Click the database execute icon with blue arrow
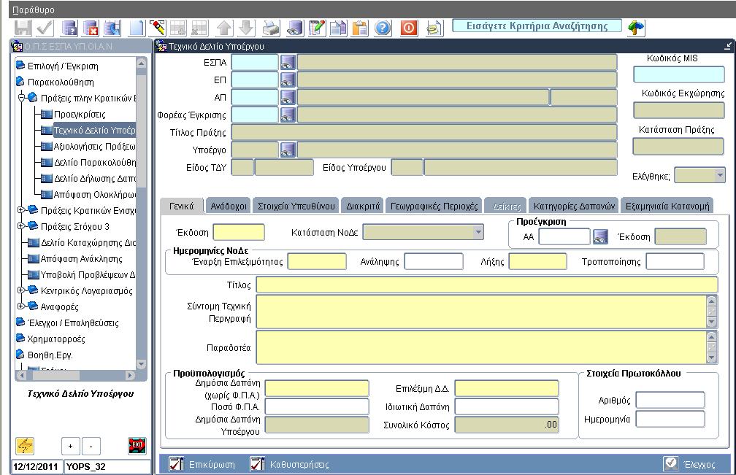 click(112, 28)
